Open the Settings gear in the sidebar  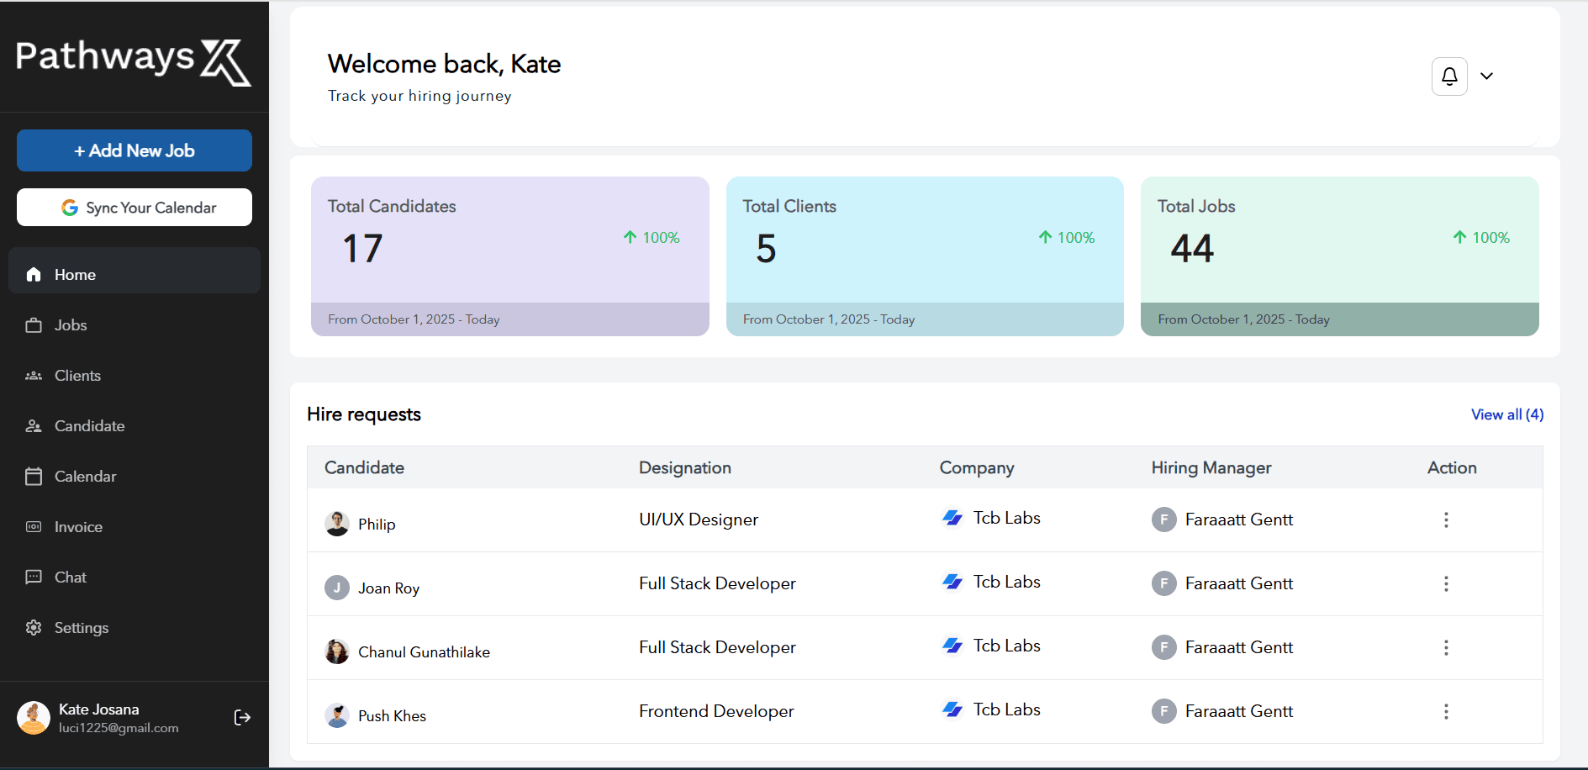pos(34,628)
